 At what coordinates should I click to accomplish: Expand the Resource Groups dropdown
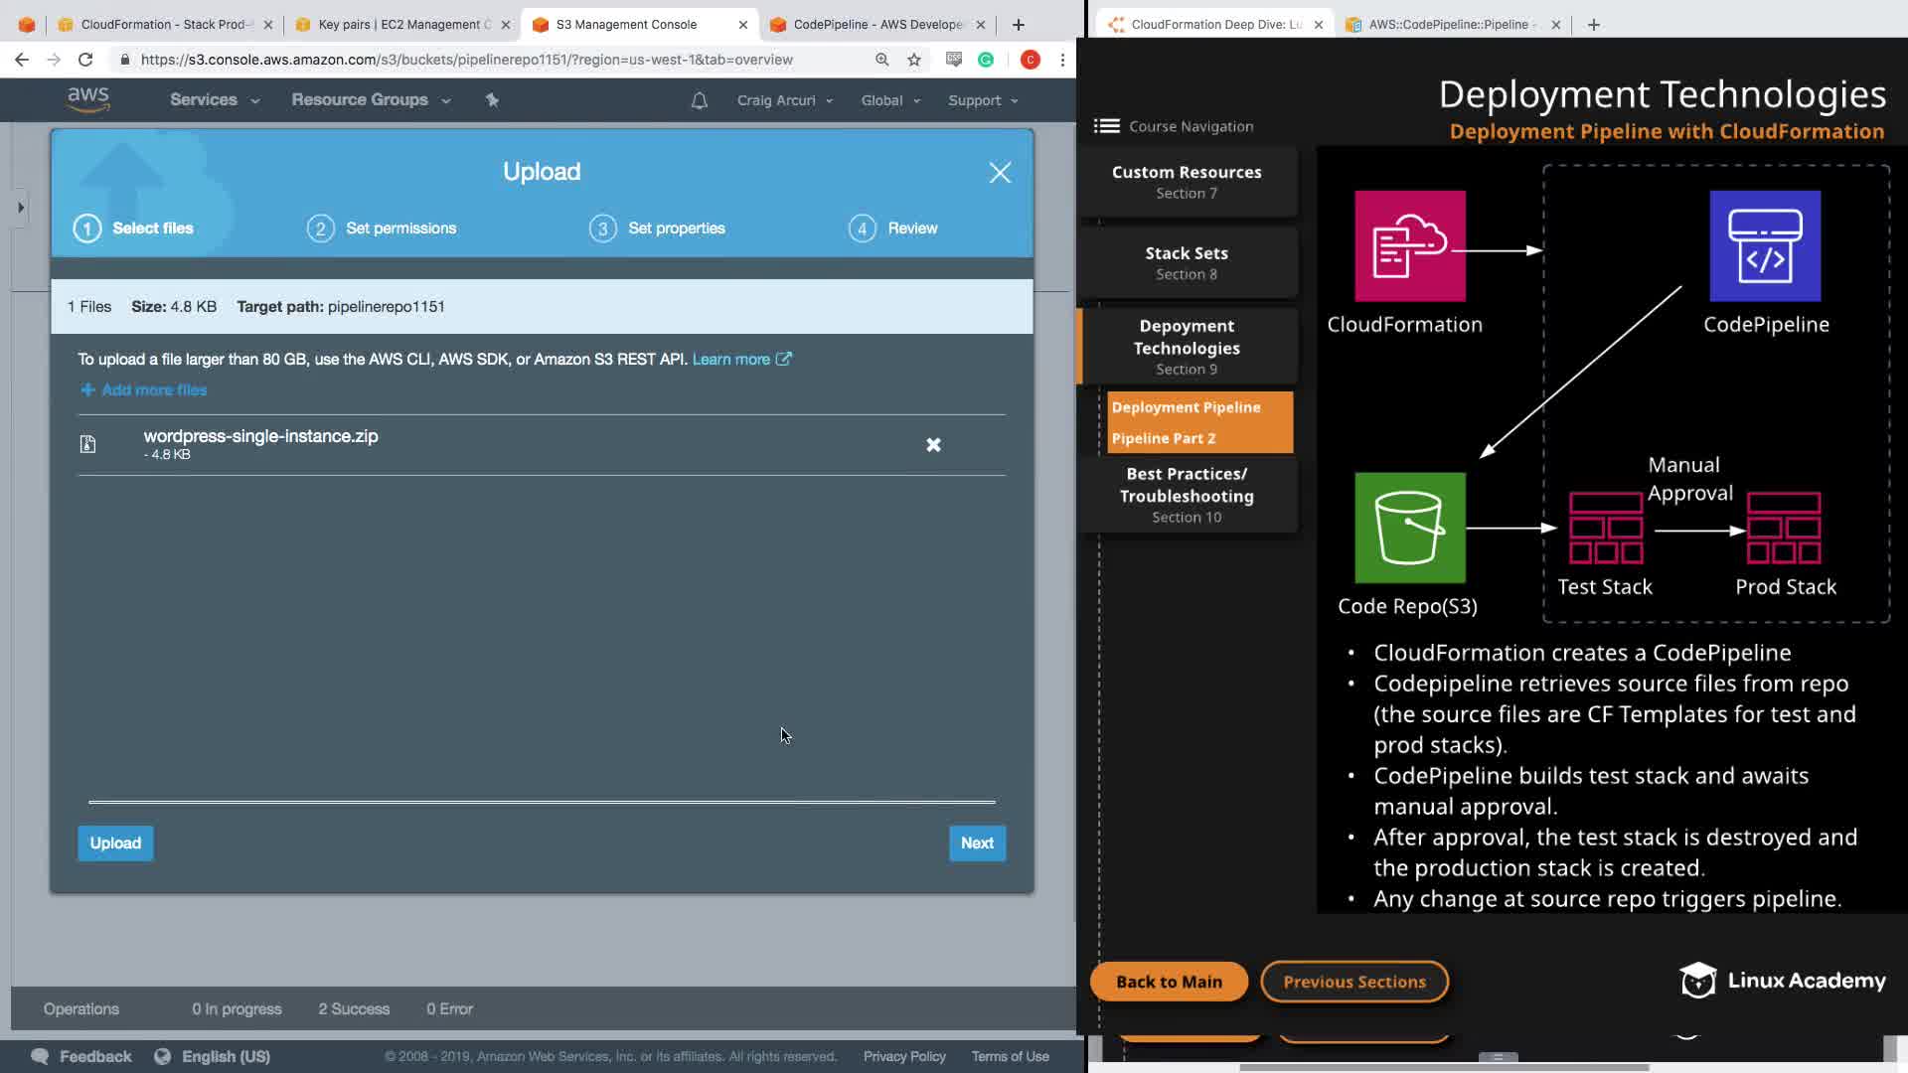(x=370, y=100)
